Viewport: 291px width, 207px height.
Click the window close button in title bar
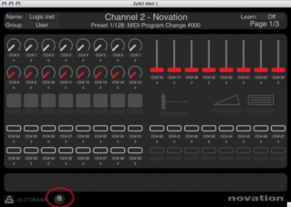[x=4, y=4]
